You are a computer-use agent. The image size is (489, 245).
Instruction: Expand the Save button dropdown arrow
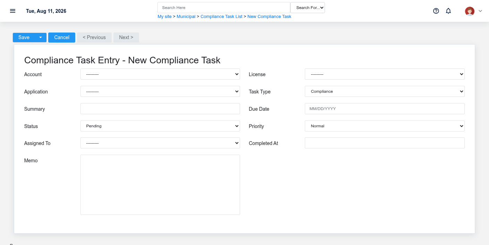pos(41,37)
